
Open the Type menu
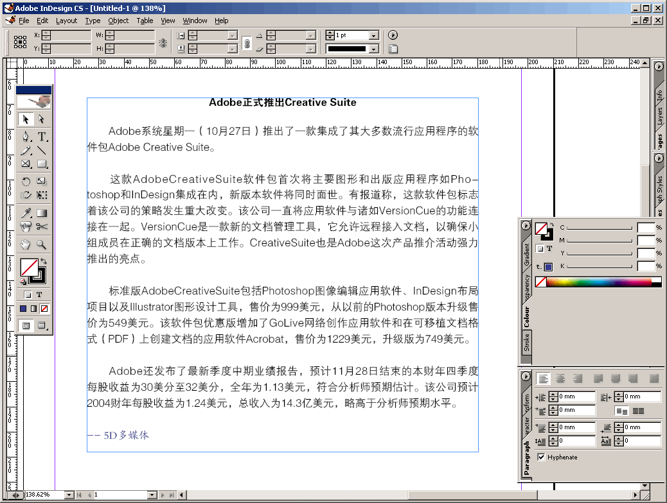(93, 21)
